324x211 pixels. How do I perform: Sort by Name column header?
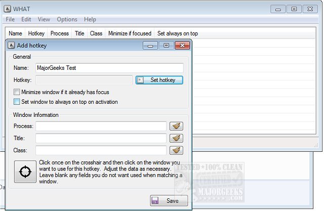coord(15,33)
